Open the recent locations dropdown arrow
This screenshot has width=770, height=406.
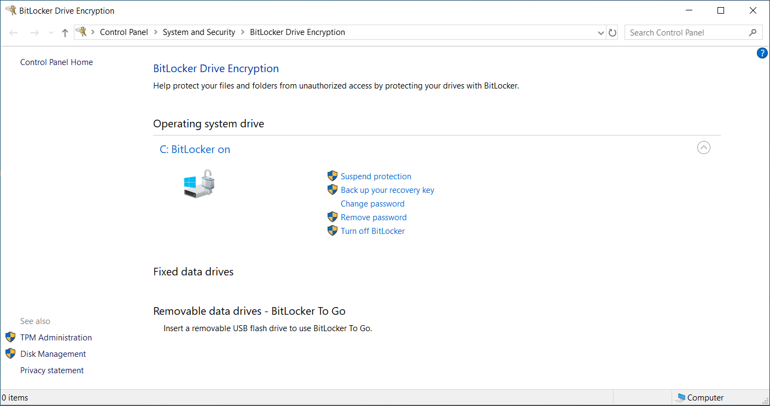51,33
